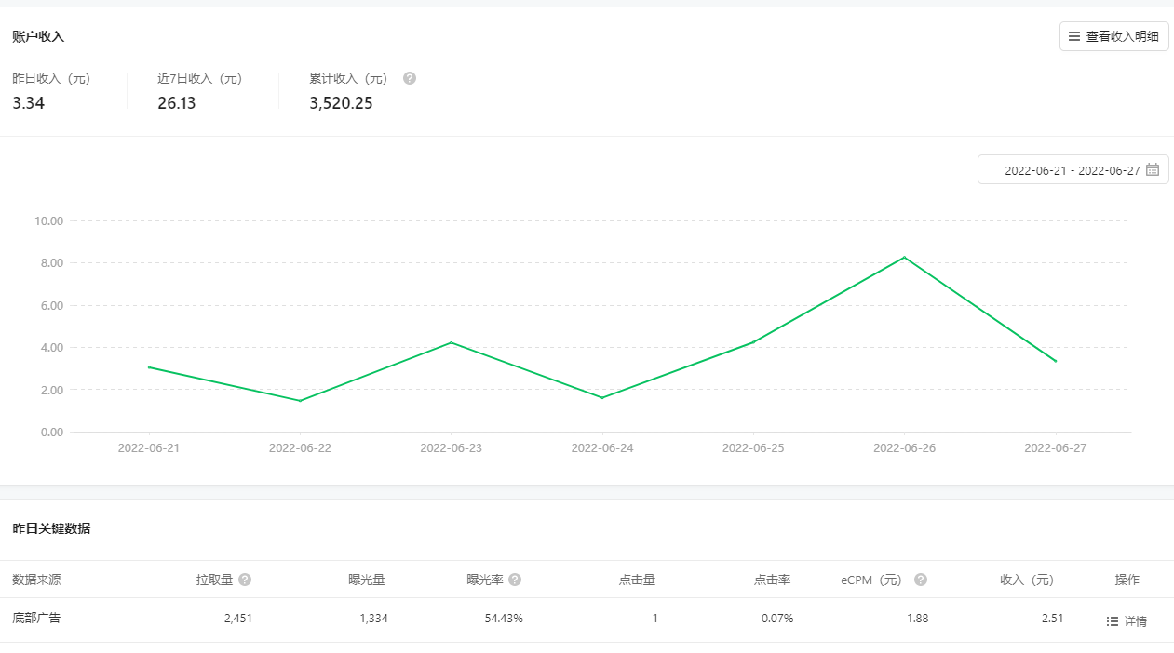Click the 2022-06-24 label on the x-axis

click(602, 448)
